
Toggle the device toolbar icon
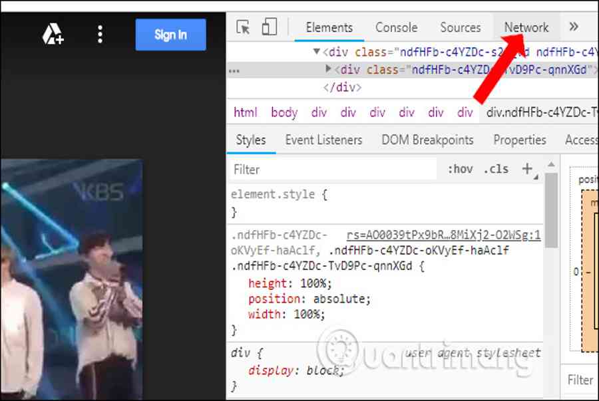(x=269, y=27)
